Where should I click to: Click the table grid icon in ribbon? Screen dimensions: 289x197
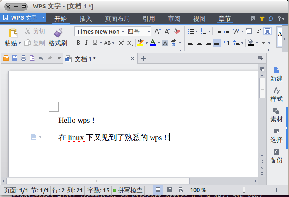[x=249, y=31]
